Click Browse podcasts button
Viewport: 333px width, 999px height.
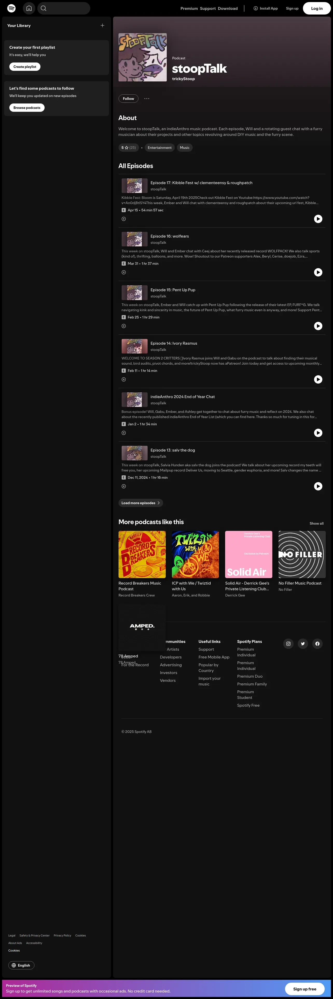27,108
